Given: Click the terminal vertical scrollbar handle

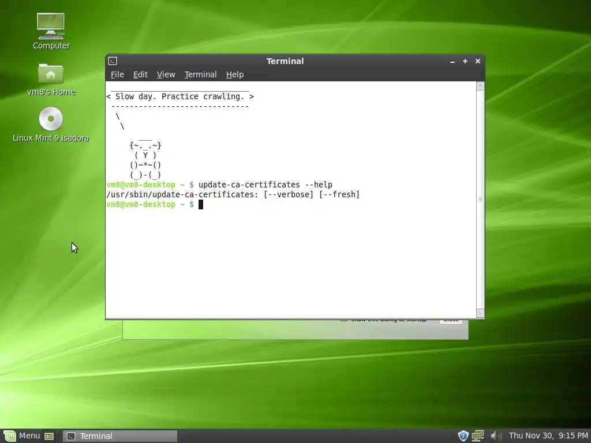Looking at the screenshot, I should click(480, 199).
